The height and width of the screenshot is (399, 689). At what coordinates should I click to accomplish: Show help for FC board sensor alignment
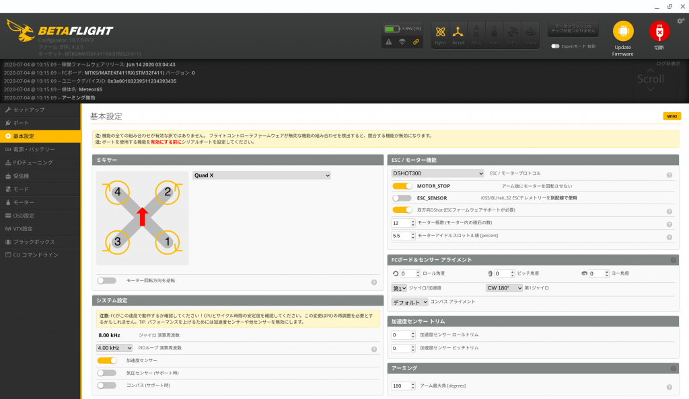click(673, 260)
